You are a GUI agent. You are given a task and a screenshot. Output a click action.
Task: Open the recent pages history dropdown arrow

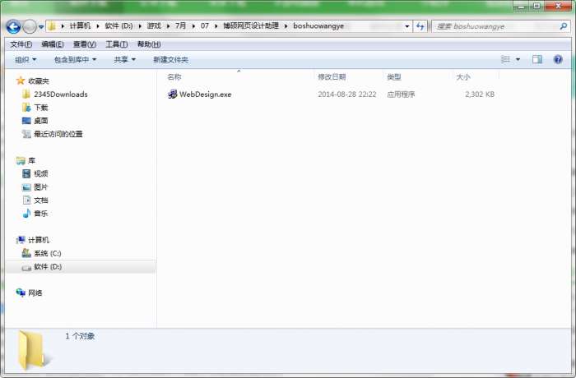pyautogui.click(x=41, y=27)
